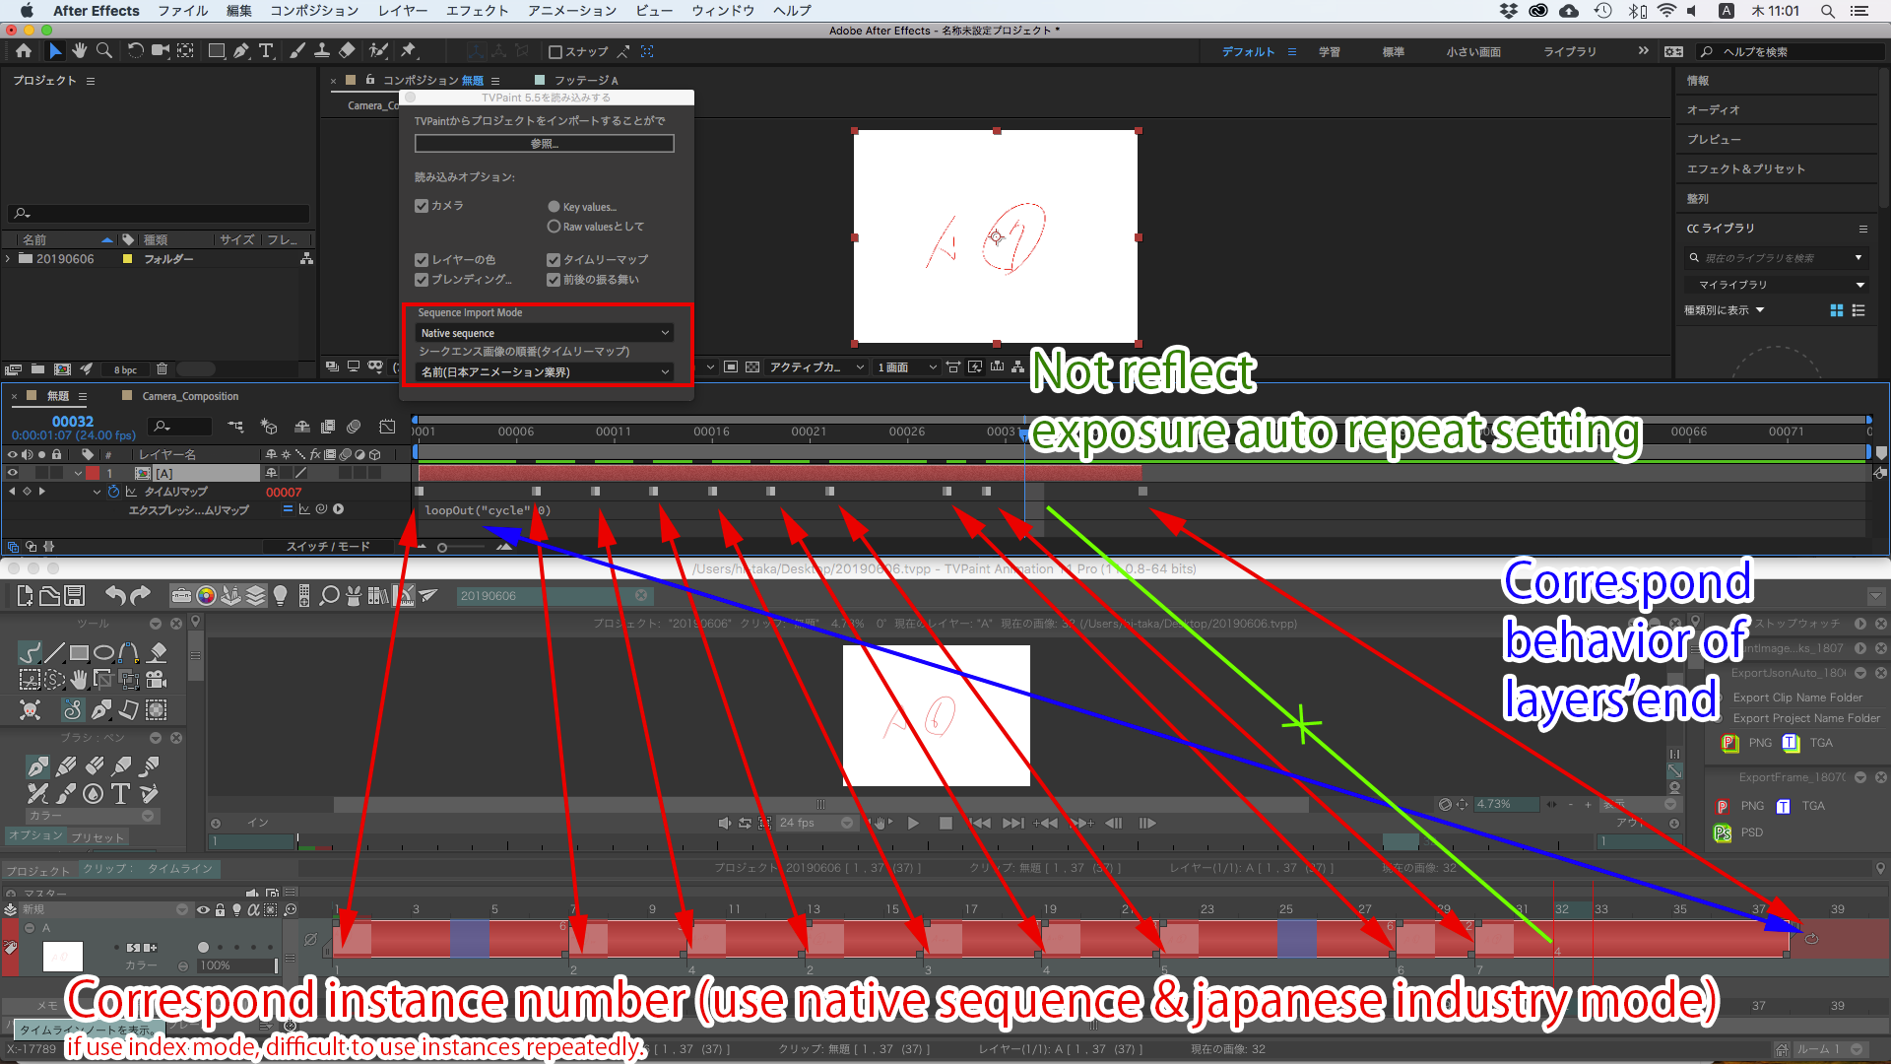Screen dimensions: 1891x1064
Task: Select the After Effects Puppet Pin tool
Action: [409, 51]
